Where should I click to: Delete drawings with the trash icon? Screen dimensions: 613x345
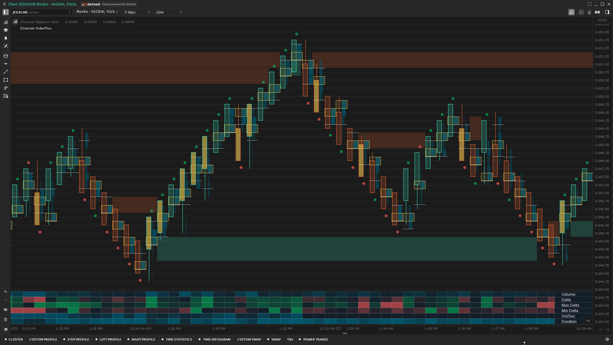click(6, 319)
